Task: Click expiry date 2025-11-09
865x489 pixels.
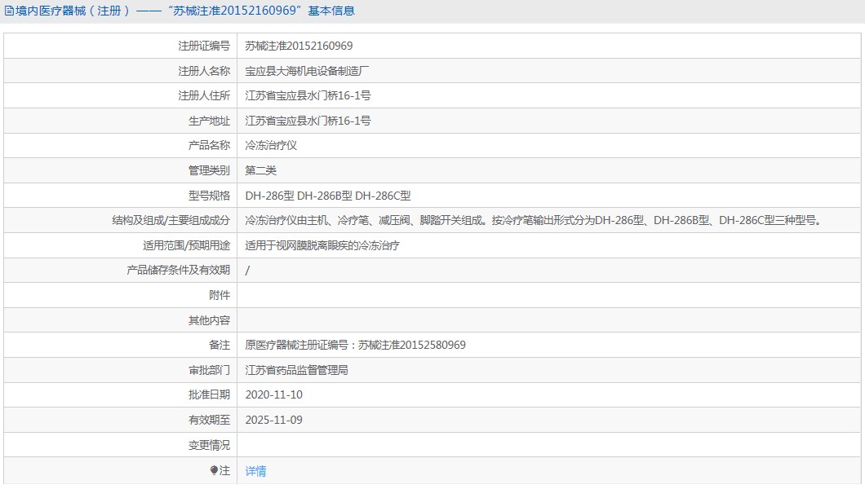Action: [x=273, y=420]
